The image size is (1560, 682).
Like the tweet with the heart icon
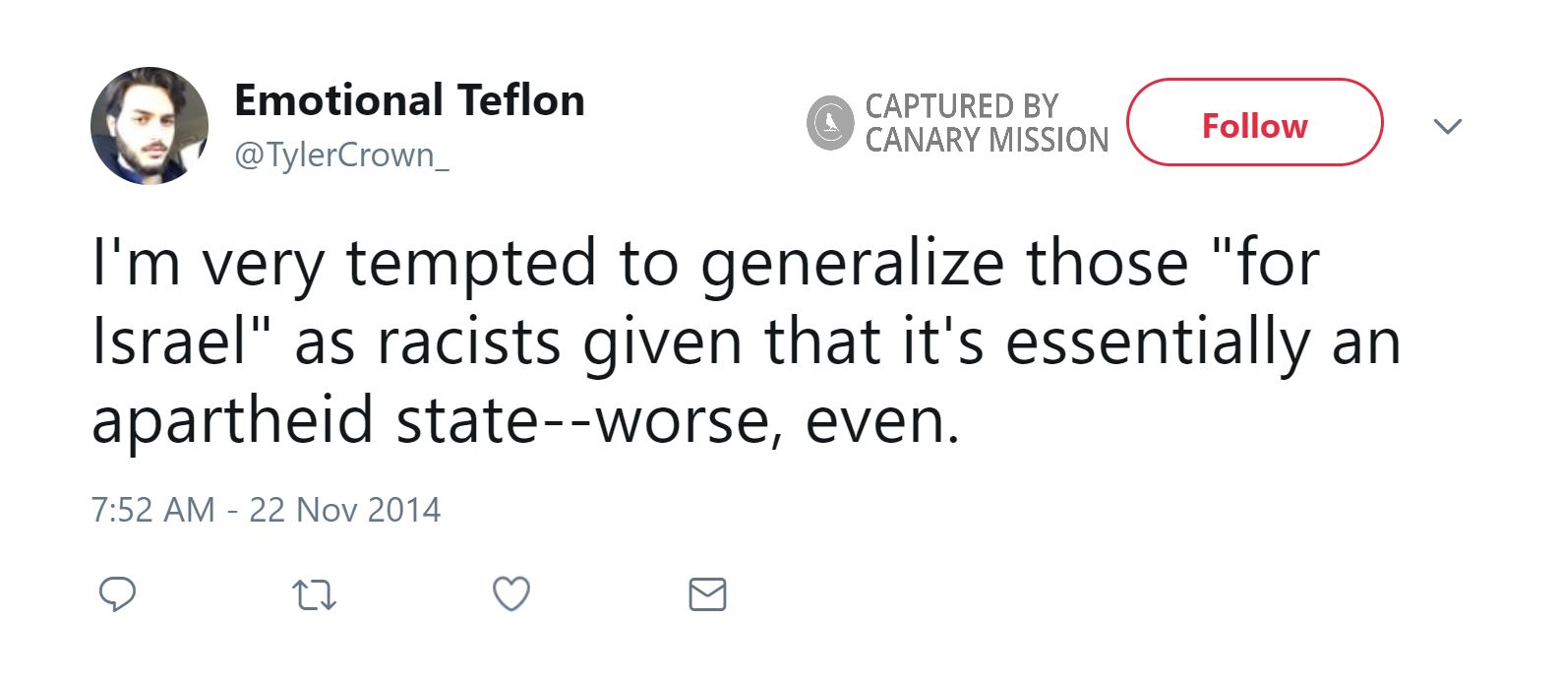[x=510, y=594]
